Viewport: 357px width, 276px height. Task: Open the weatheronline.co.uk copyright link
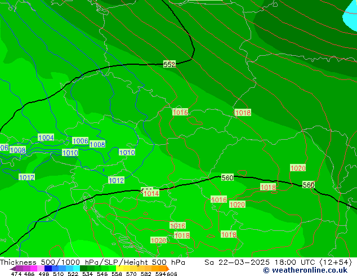coord(305,270)
